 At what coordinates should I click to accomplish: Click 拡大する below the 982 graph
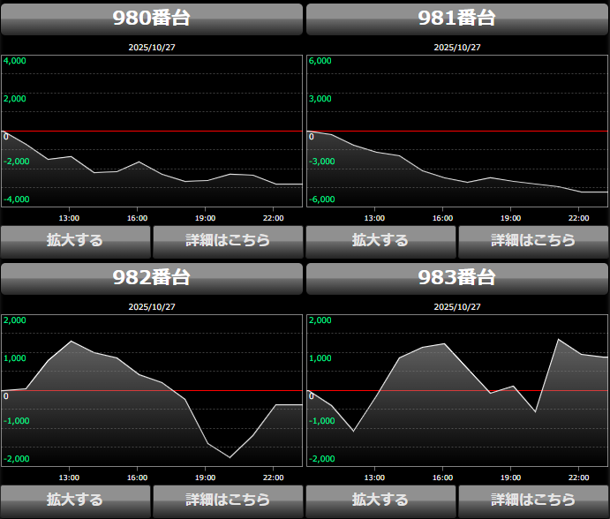(x=76, y=500)
